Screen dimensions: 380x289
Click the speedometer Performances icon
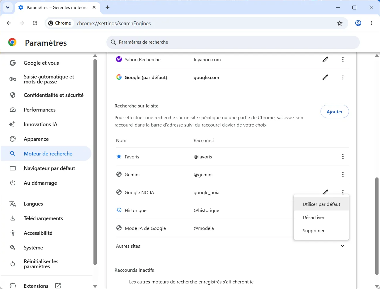tap(13, 110)
